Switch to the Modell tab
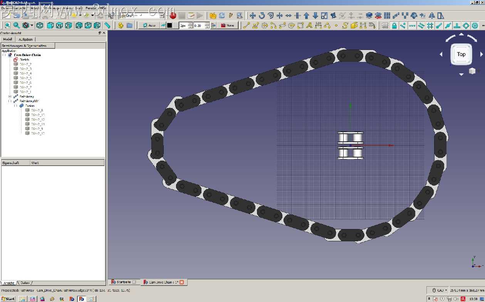 [8, 39]
